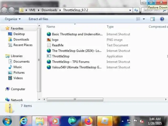This screenshot has width=168, height=126.
Task: Sort by the Name column header
Action: click(x=51, y=27)
